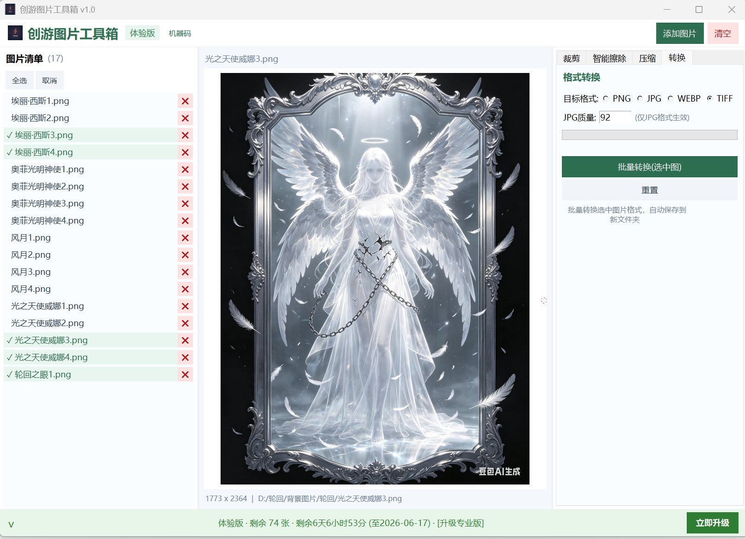Choose the JPG format radio button
This screenshot has height=539, width=745.
click(640, 98)
